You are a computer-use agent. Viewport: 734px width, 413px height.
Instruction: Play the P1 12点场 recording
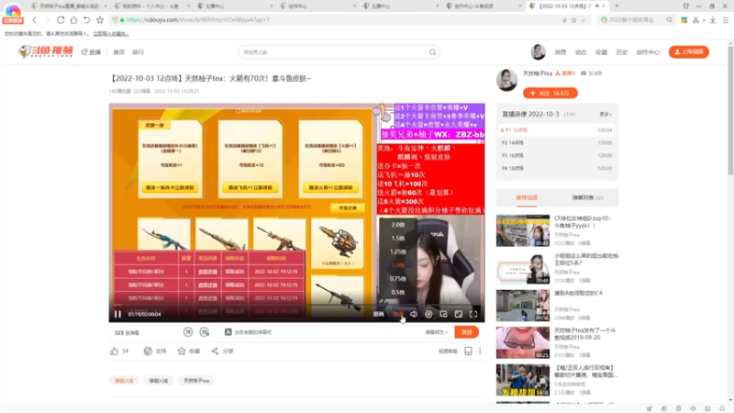pyautogui.click(x=557, y=130)
